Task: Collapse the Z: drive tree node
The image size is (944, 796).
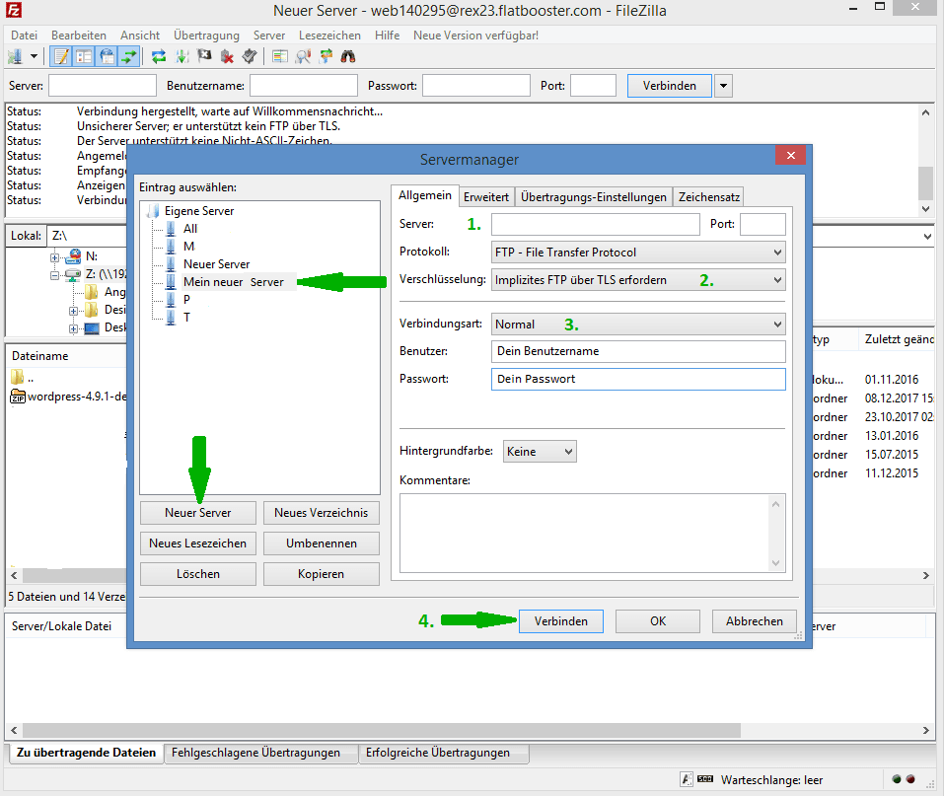Action: [55, 275]
